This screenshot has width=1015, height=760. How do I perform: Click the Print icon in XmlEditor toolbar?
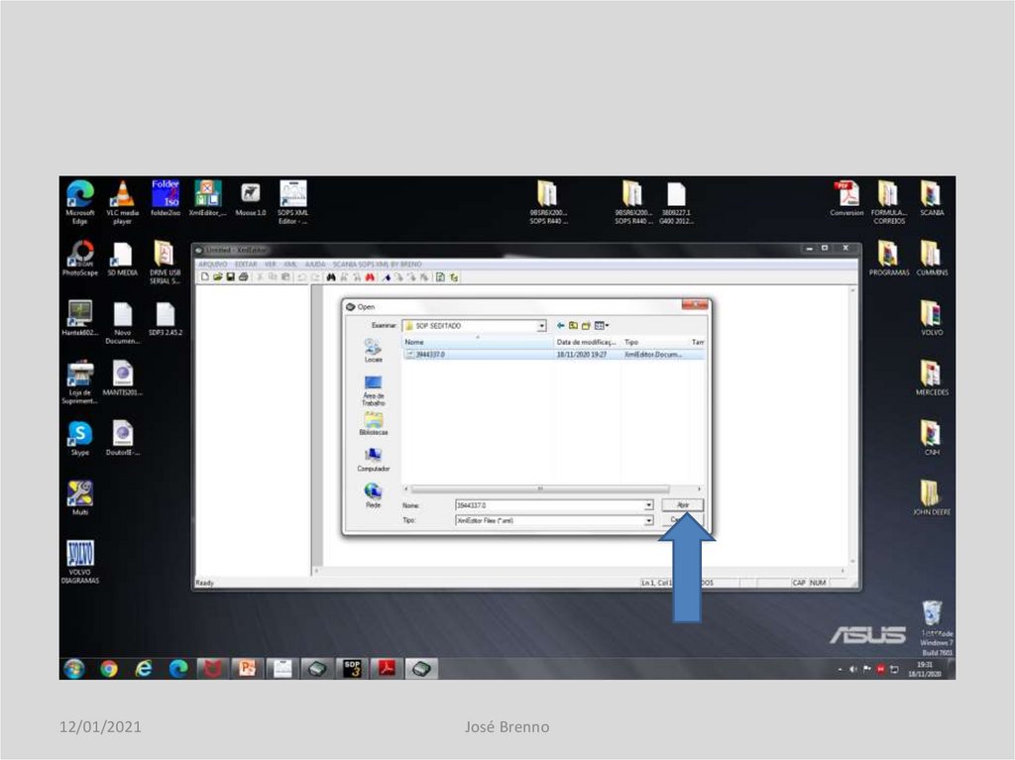pyautogui.click(x=242, y=277)
